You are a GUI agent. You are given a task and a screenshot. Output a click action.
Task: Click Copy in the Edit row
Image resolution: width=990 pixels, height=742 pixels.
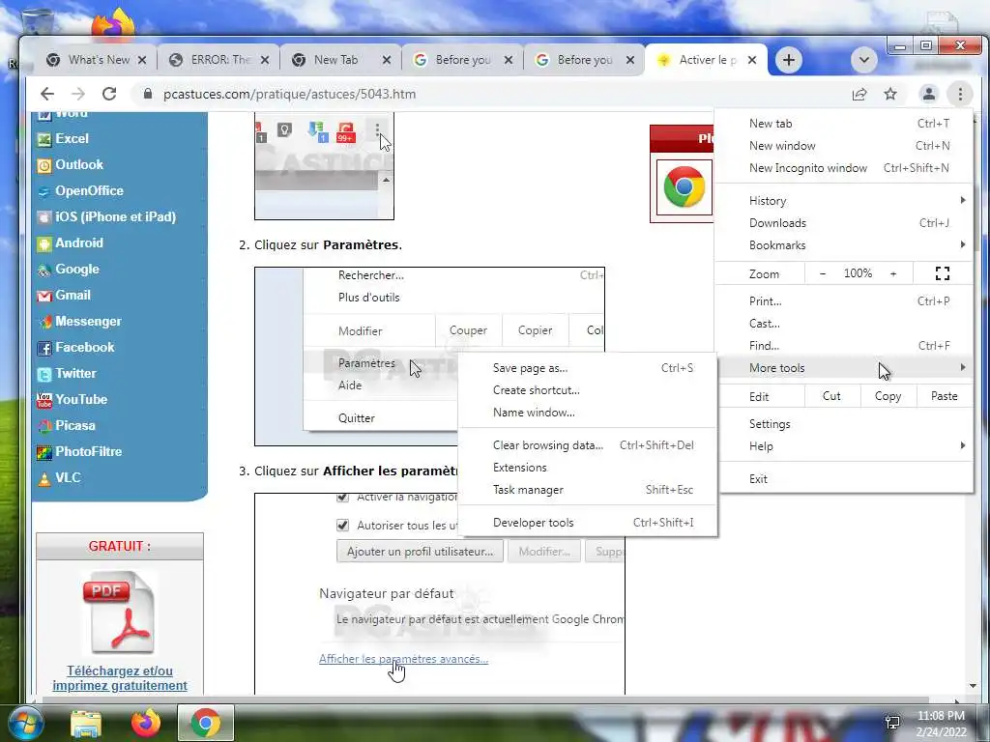pyautogui.click(x=888, y=396)
